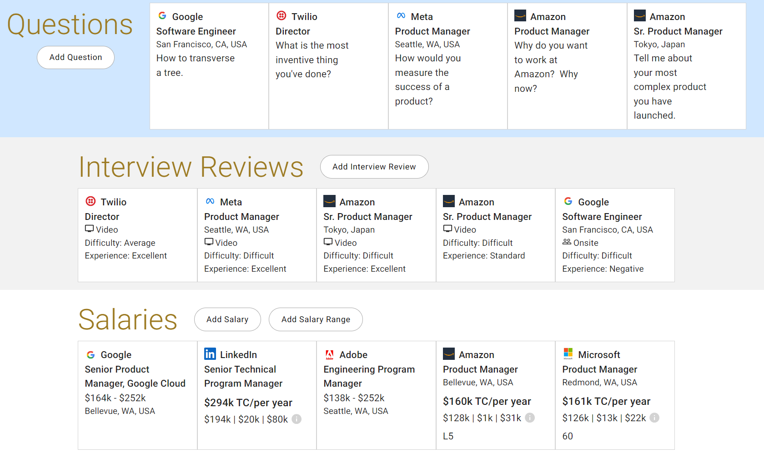Click the Amazon logo on the Standard experience review
The image size is (764, 458).
click(x=449, y=201)
